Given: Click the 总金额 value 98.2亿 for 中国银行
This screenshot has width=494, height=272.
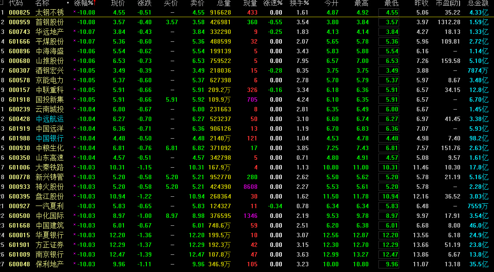Looking at the screenshot, I should coord(479,139).
